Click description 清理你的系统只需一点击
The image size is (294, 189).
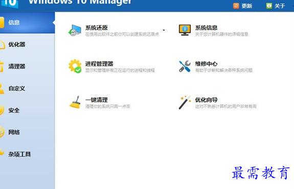point(108,107)
